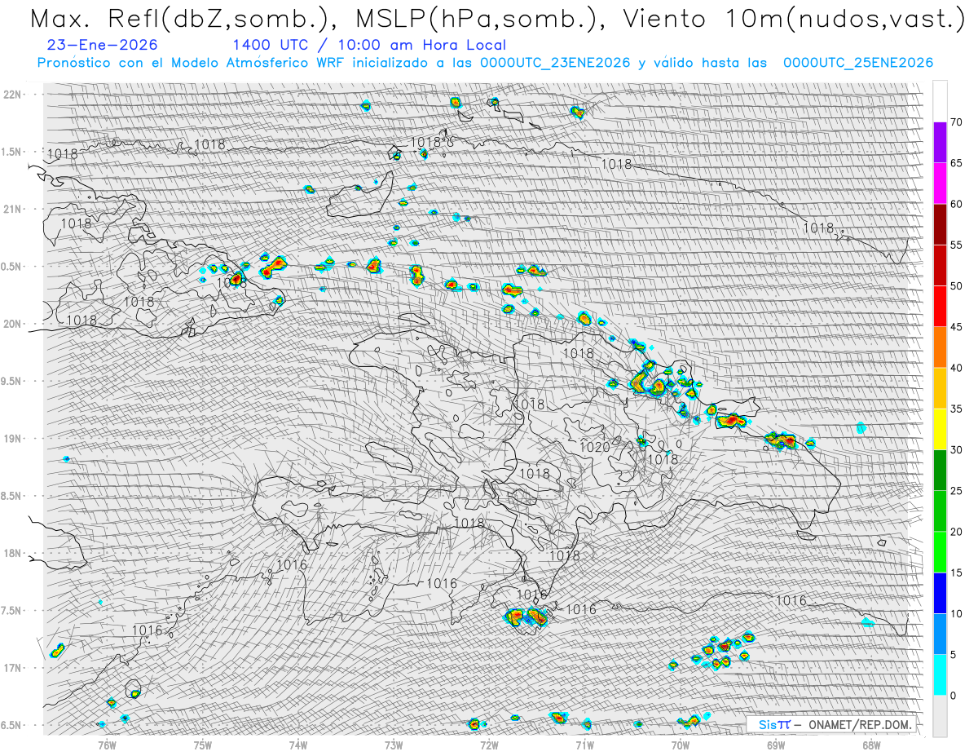978x756 pixels.
Task: Click the magenta 60-65 dBZ color segment
Action: pyautogui.click(x=940, y=183)
